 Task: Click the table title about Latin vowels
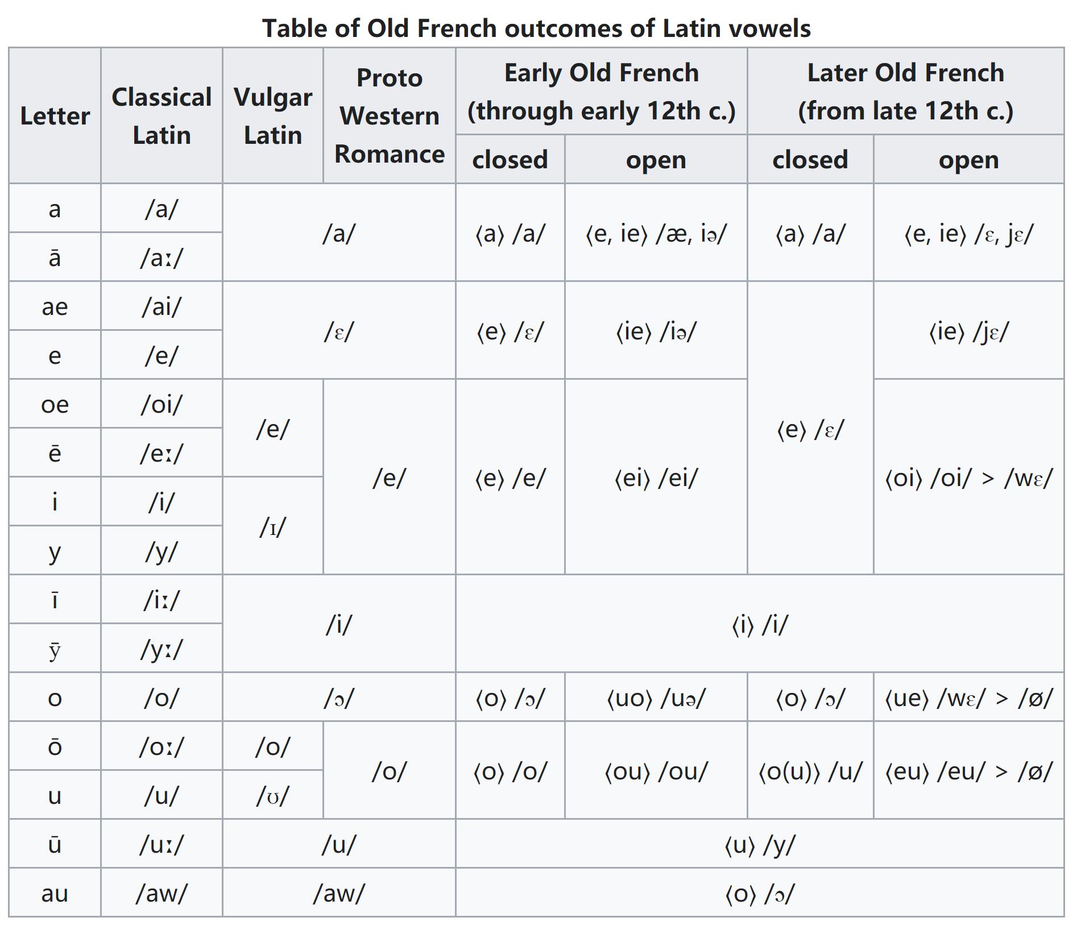(536, 28)
